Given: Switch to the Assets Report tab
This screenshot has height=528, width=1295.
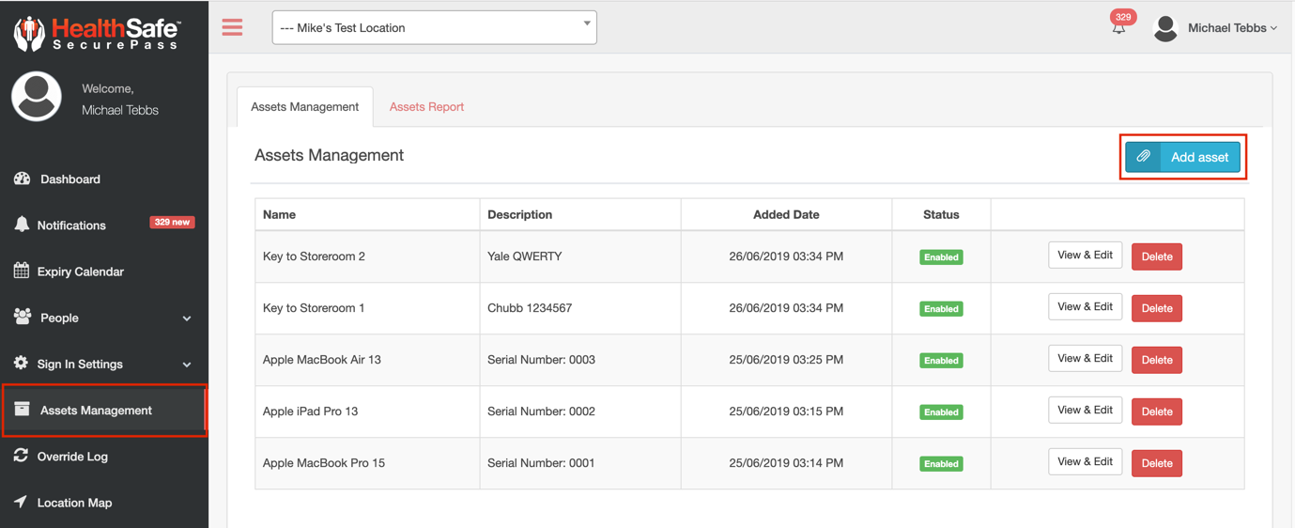Looking at the screenshot, I should click(426, 107).
